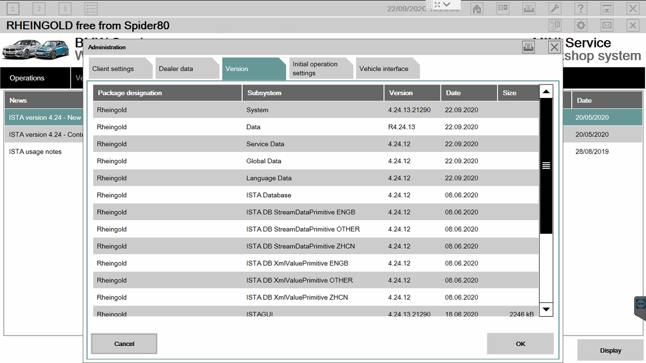The height and width of the screenshot is (363, 646).
Task: Switch to the Dealer data tab
Action: click(188, 68)
